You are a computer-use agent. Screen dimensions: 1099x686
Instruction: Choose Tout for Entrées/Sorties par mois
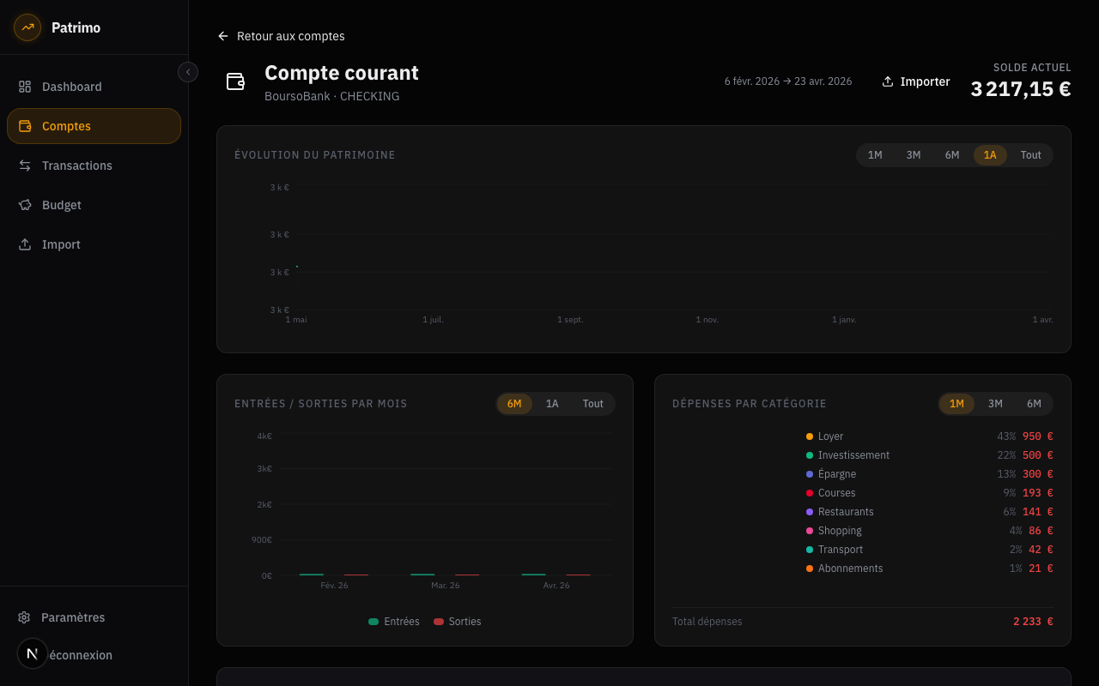[592, 403]
